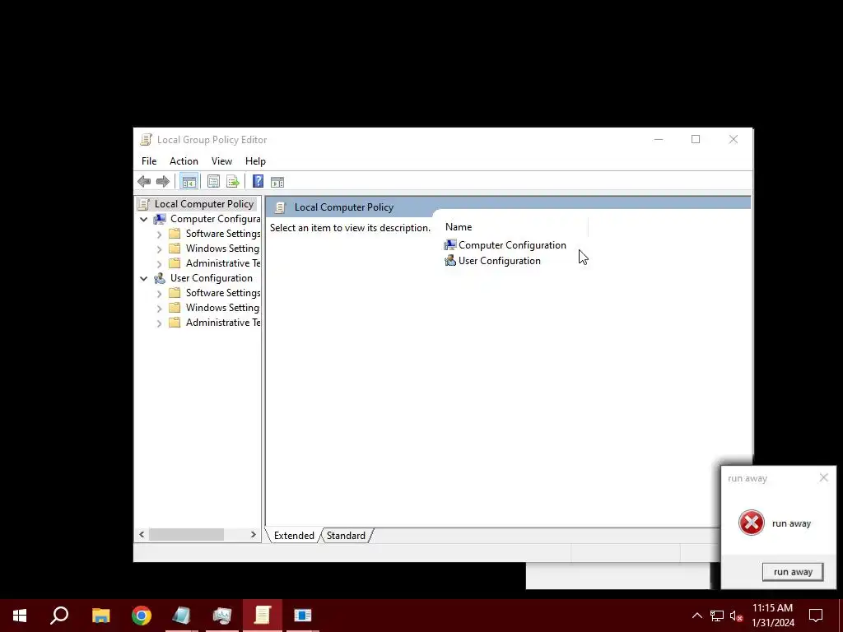This screenshot has width=843, height=632.
Task: Select User Configuration in the left tree
Action: pyautogui.click(x=212, y=278)
